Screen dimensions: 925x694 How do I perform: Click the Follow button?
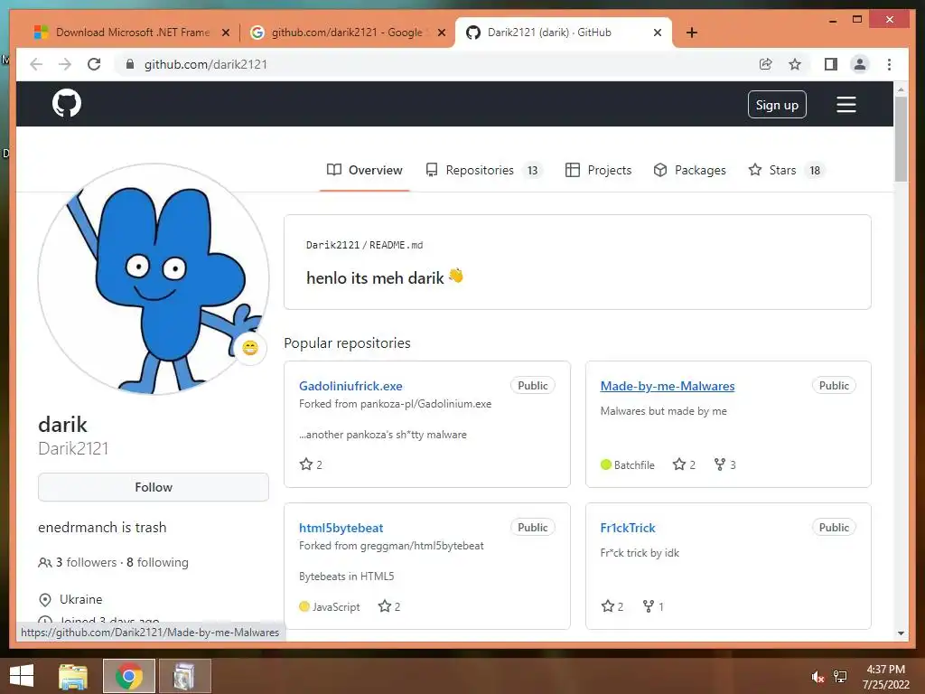point(154,487)
